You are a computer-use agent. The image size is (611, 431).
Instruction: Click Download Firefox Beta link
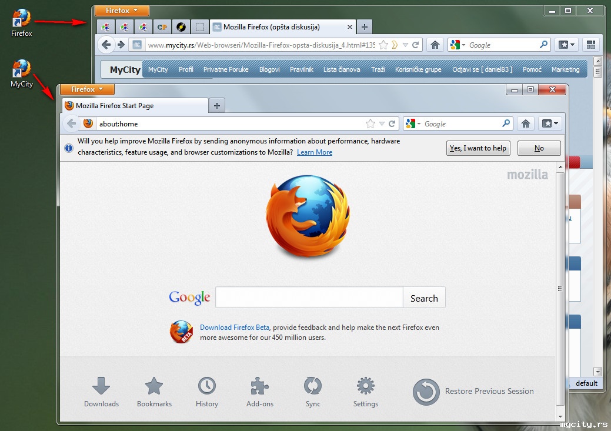pyautogui.click(x=235, y=328)
